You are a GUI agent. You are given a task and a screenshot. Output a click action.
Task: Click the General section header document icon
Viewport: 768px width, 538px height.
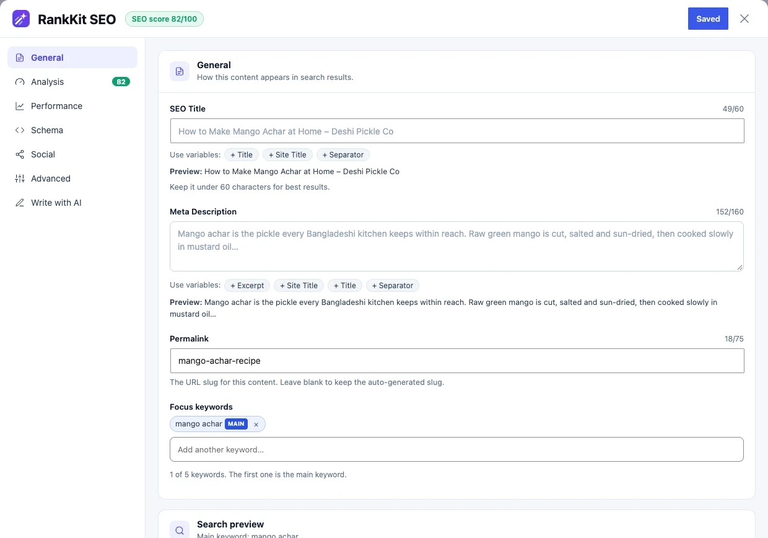point(180,71)
